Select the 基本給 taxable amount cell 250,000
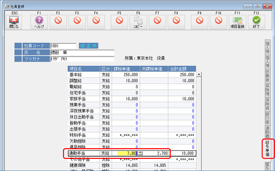 (x=126, y=75)
